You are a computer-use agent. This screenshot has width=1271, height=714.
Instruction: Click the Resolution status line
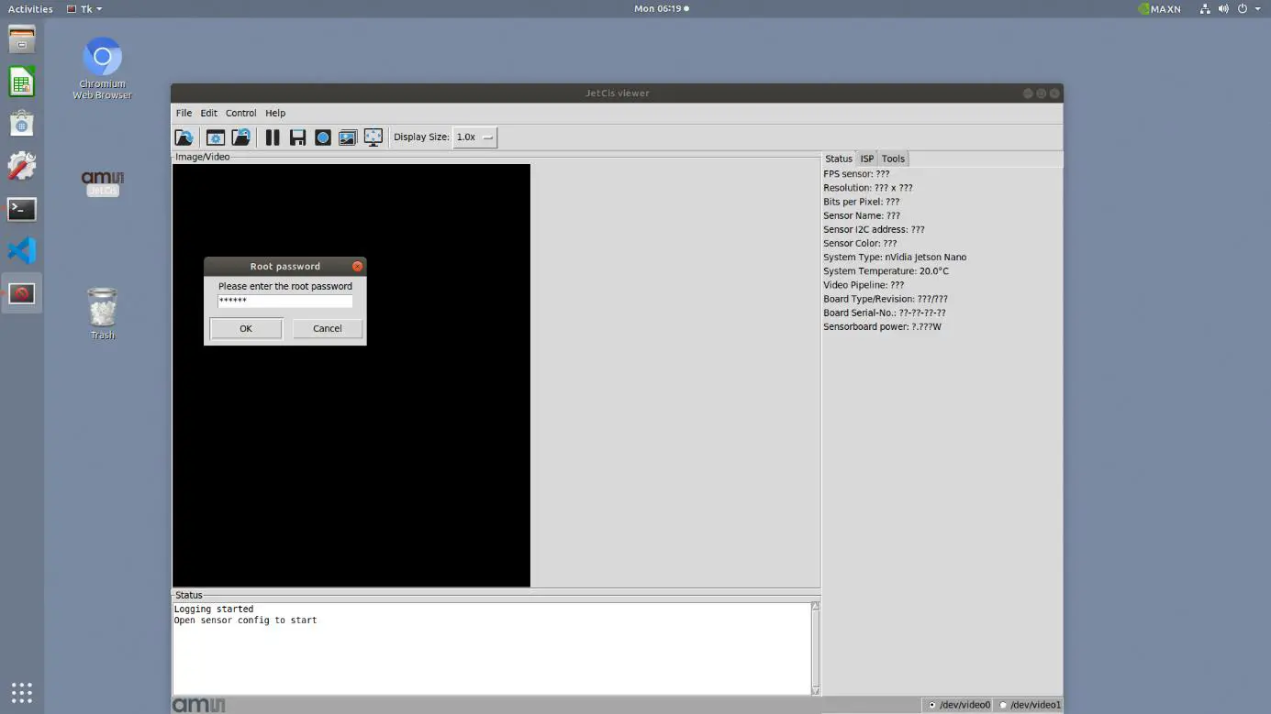point(868,188)
